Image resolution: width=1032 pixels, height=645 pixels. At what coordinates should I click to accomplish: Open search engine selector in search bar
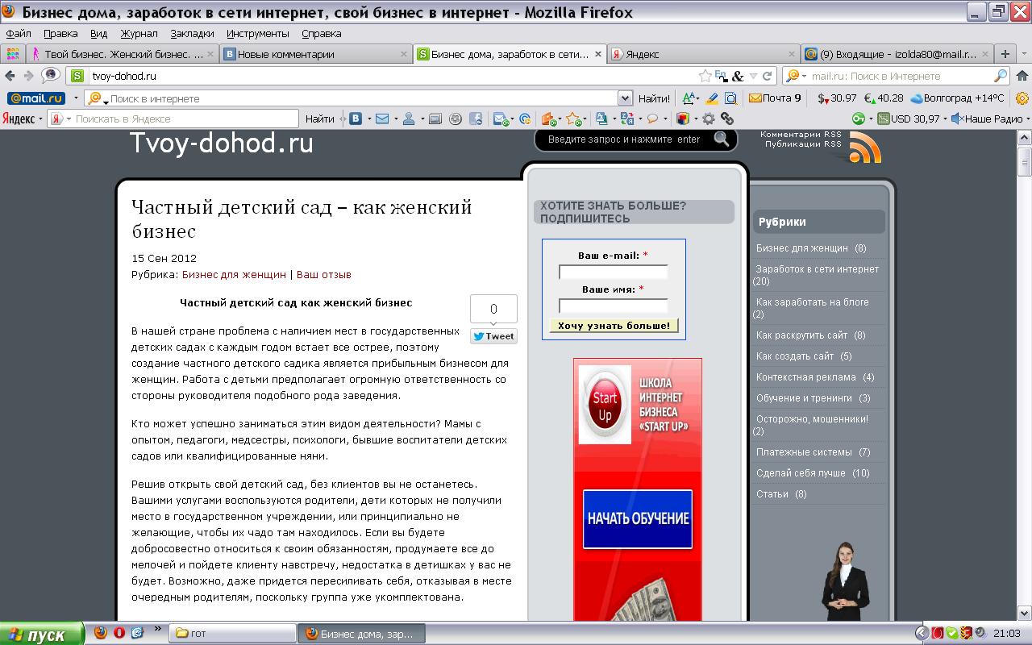795,76
